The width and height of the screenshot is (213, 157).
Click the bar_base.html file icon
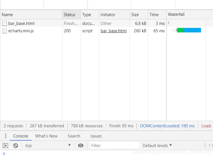pos(5,23)
